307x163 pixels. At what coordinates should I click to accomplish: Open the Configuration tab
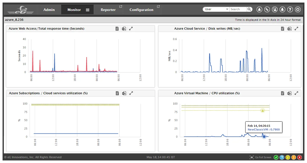tap(141, 10)
